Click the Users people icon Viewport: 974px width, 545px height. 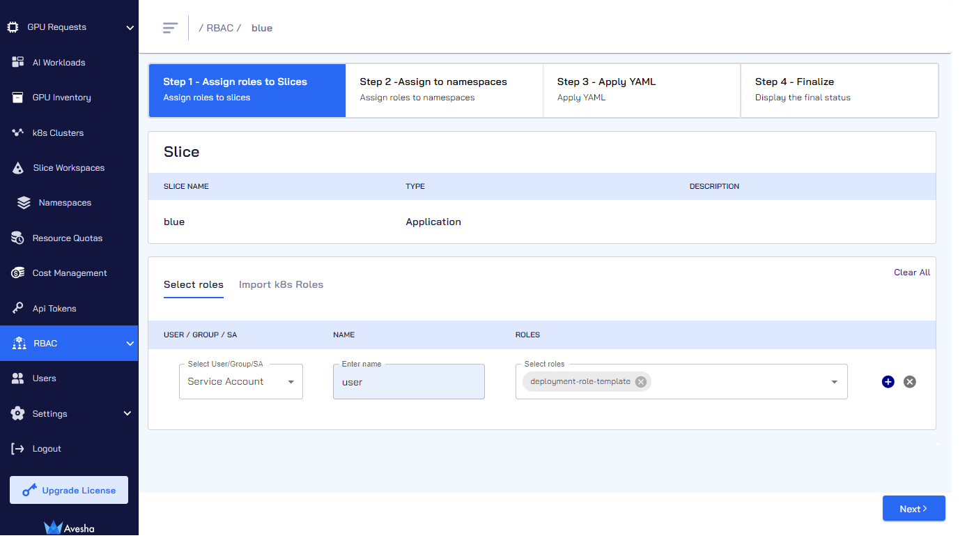[x=18, y=378]
